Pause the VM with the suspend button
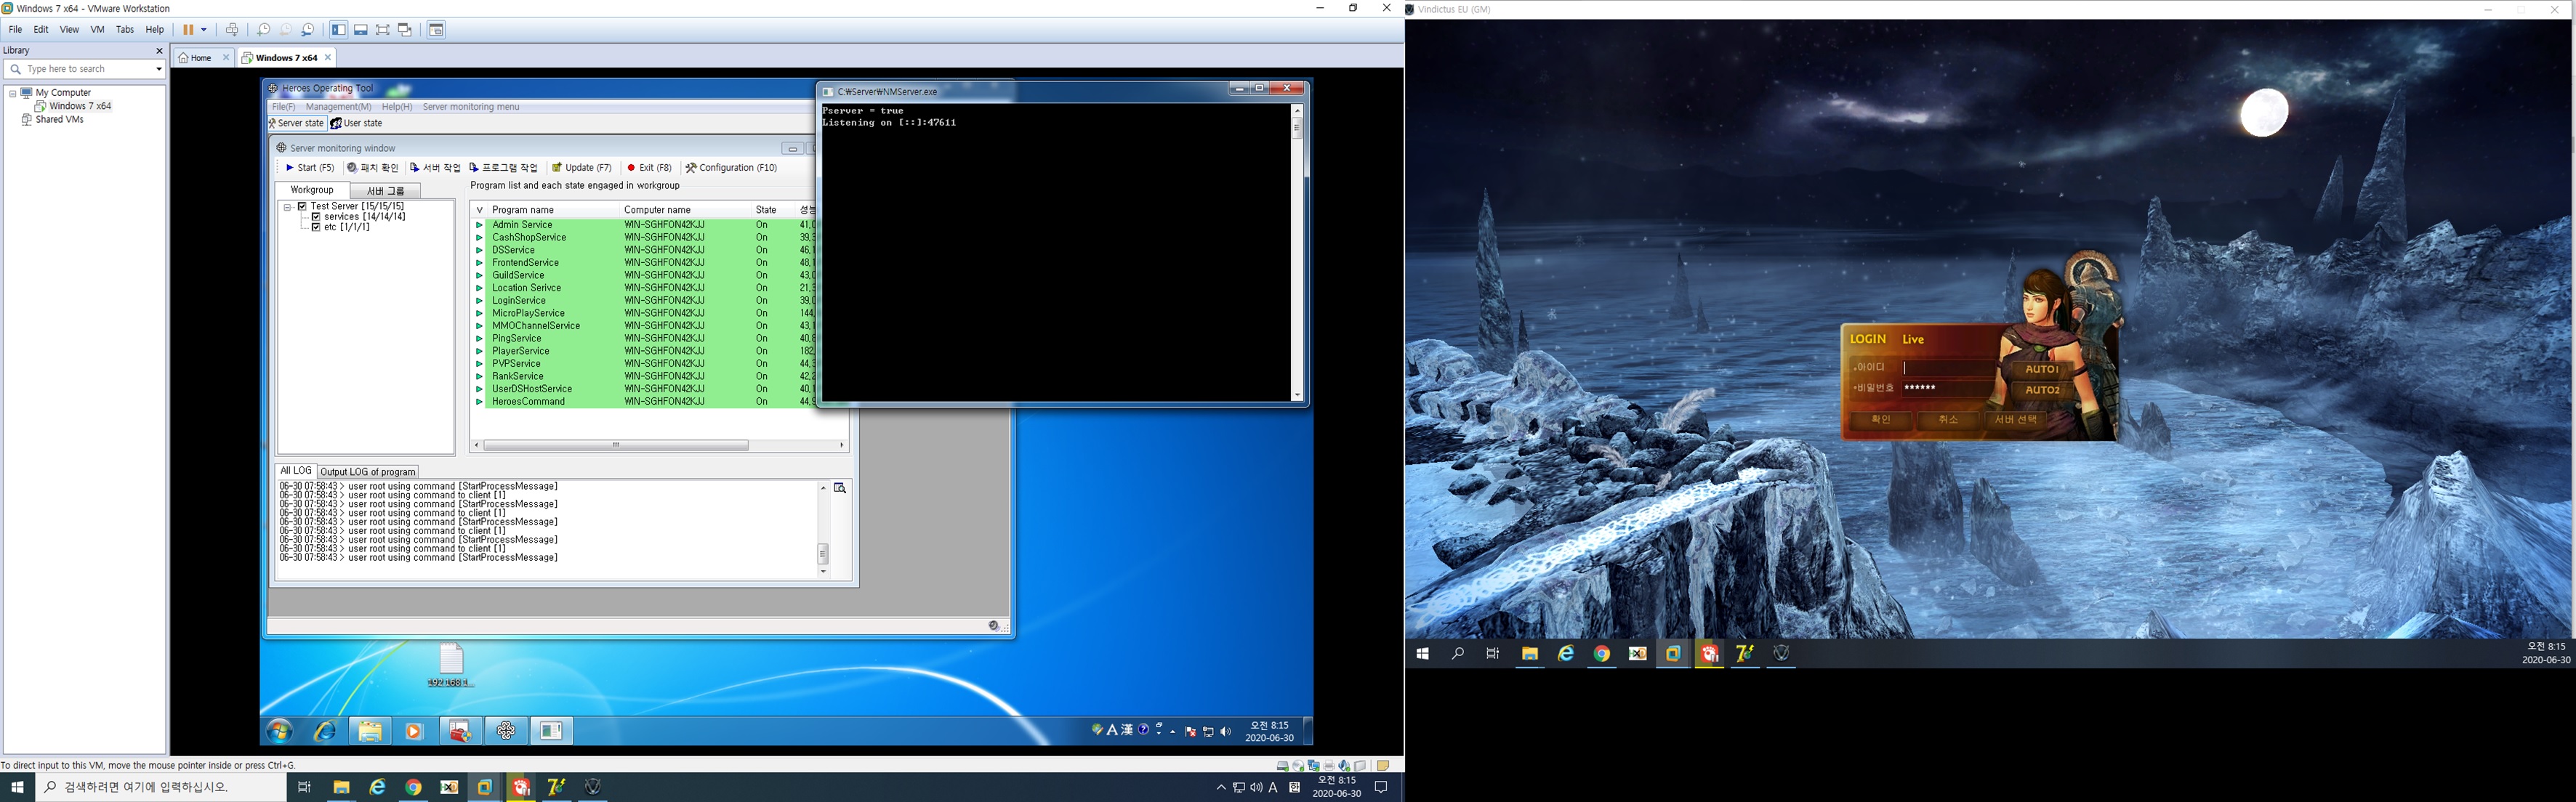The width and height of the screenshot is (2576, 802). (188, 30)
